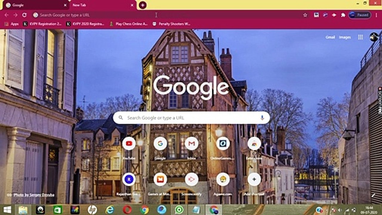Image resolution: width=382 pixels, height=215 pixels.
Task: Close the New Tab tab
Action: point(132,5)
